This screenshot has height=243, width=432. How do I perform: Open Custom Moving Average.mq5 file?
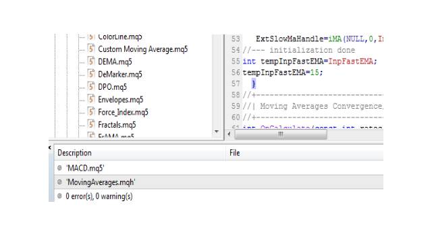[142, 49]
